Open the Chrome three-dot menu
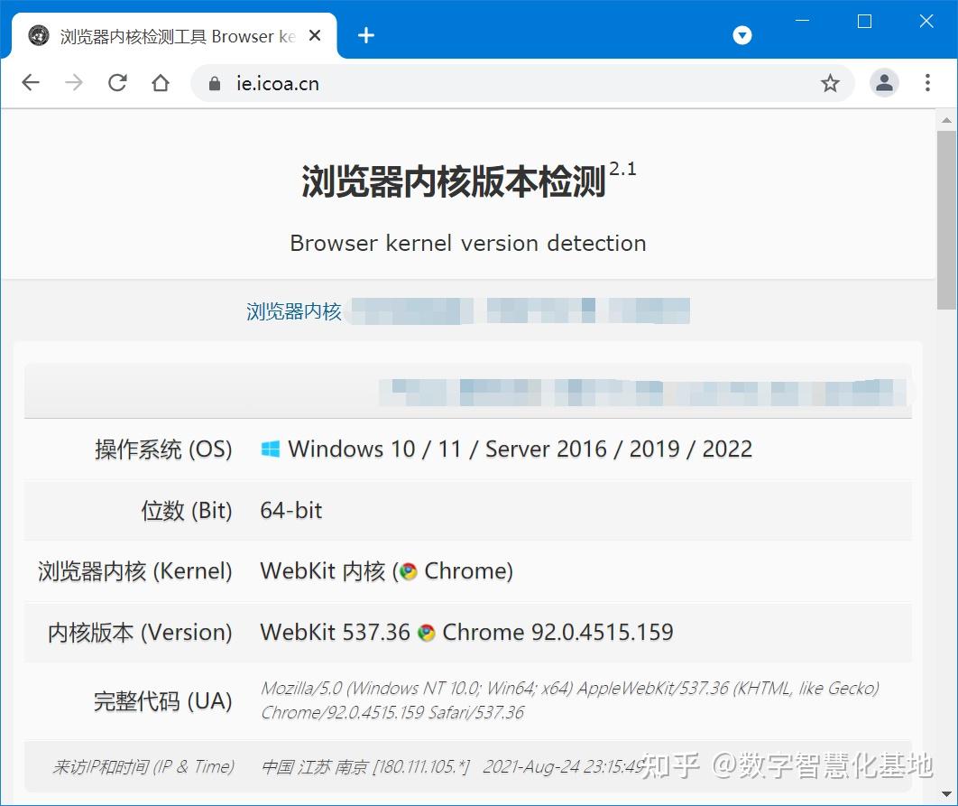This screenshot has width=958, height=806. click(927, 82)
